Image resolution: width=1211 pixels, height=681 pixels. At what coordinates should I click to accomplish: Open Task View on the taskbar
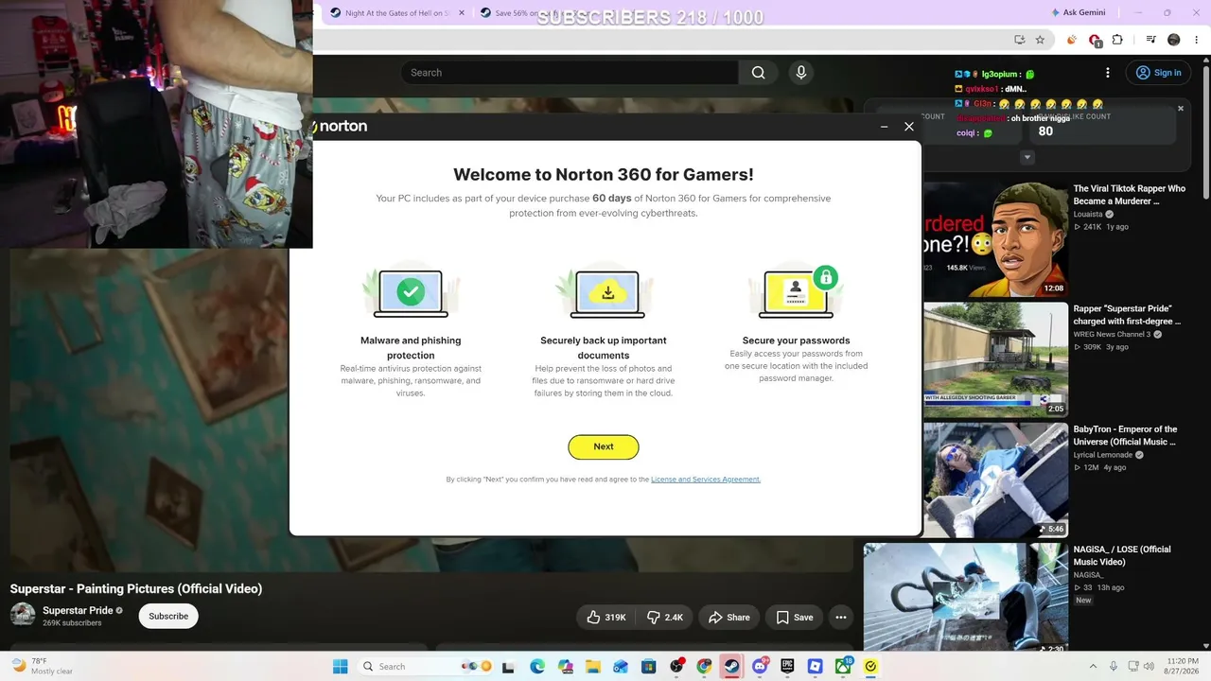[508, 667]
